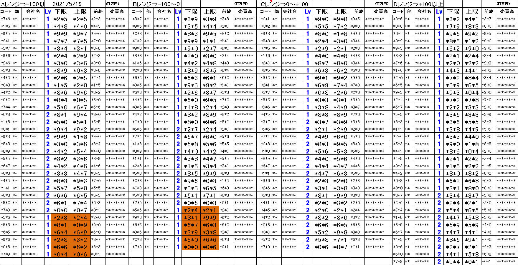Select orange cell *0*9 in A range
This screenshot has height=265, width=518.
80,225
